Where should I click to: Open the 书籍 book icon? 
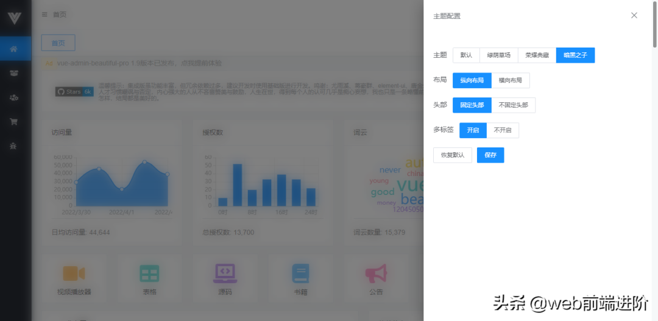point(300,273)
